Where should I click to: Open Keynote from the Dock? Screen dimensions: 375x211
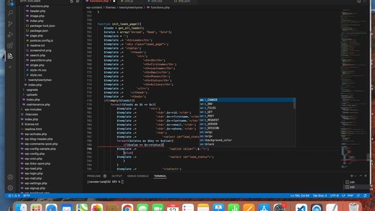pyautogui.click(x=219, y=207)
